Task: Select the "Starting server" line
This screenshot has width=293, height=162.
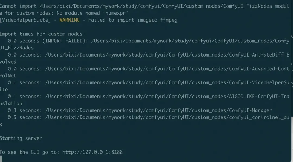Action: (21, 138)
